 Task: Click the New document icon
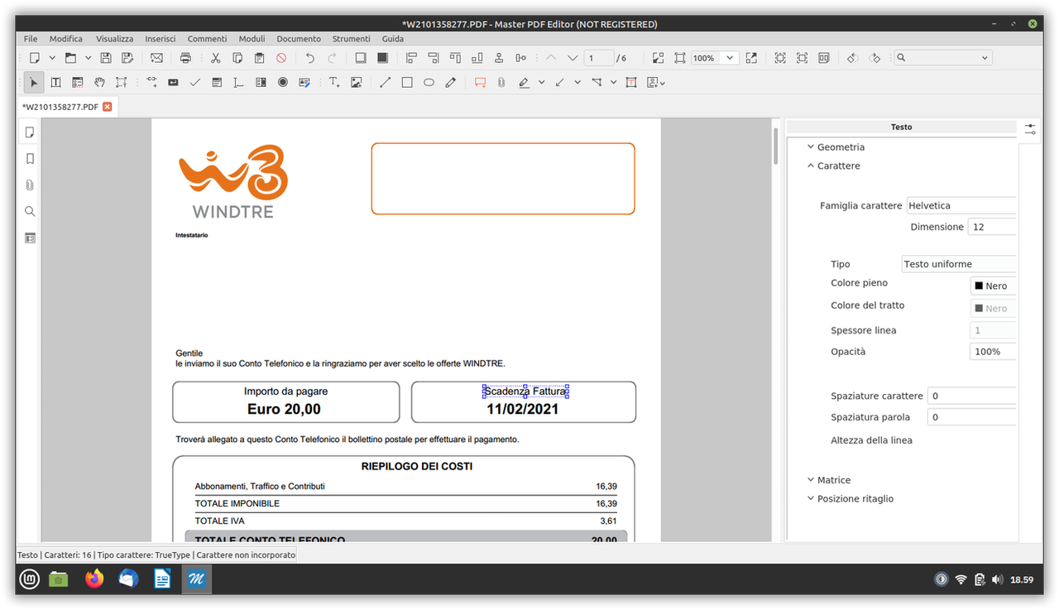(34, 58)
